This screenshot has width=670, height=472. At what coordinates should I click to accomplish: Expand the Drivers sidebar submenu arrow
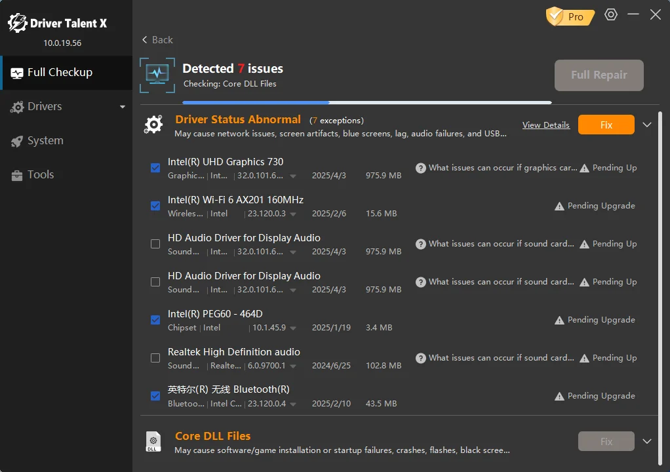pyautogui.click(x=123, y=107)
